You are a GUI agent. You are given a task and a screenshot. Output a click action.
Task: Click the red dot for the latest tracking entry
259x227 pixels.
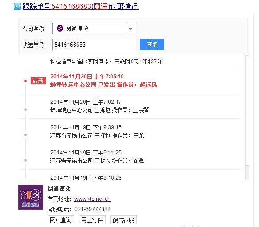pyautogui.click(x=25, y=81)
